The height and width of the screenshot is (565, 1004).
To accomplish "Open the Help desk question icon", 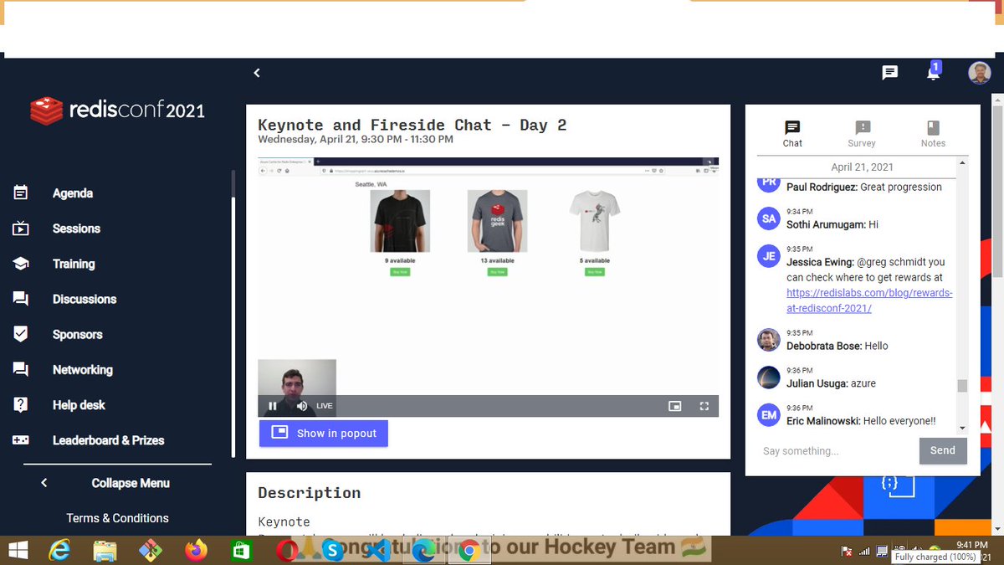I will point(21,404).
